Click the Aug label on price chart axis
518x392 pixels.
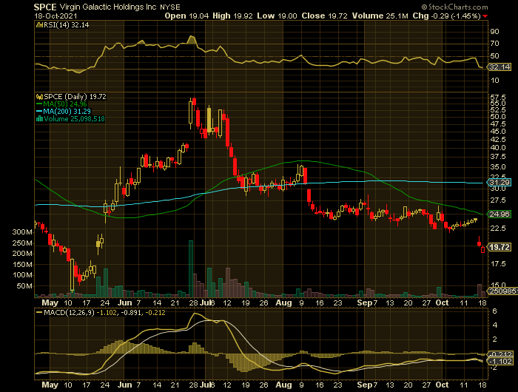pyautogui.click(x=283, y=303)
